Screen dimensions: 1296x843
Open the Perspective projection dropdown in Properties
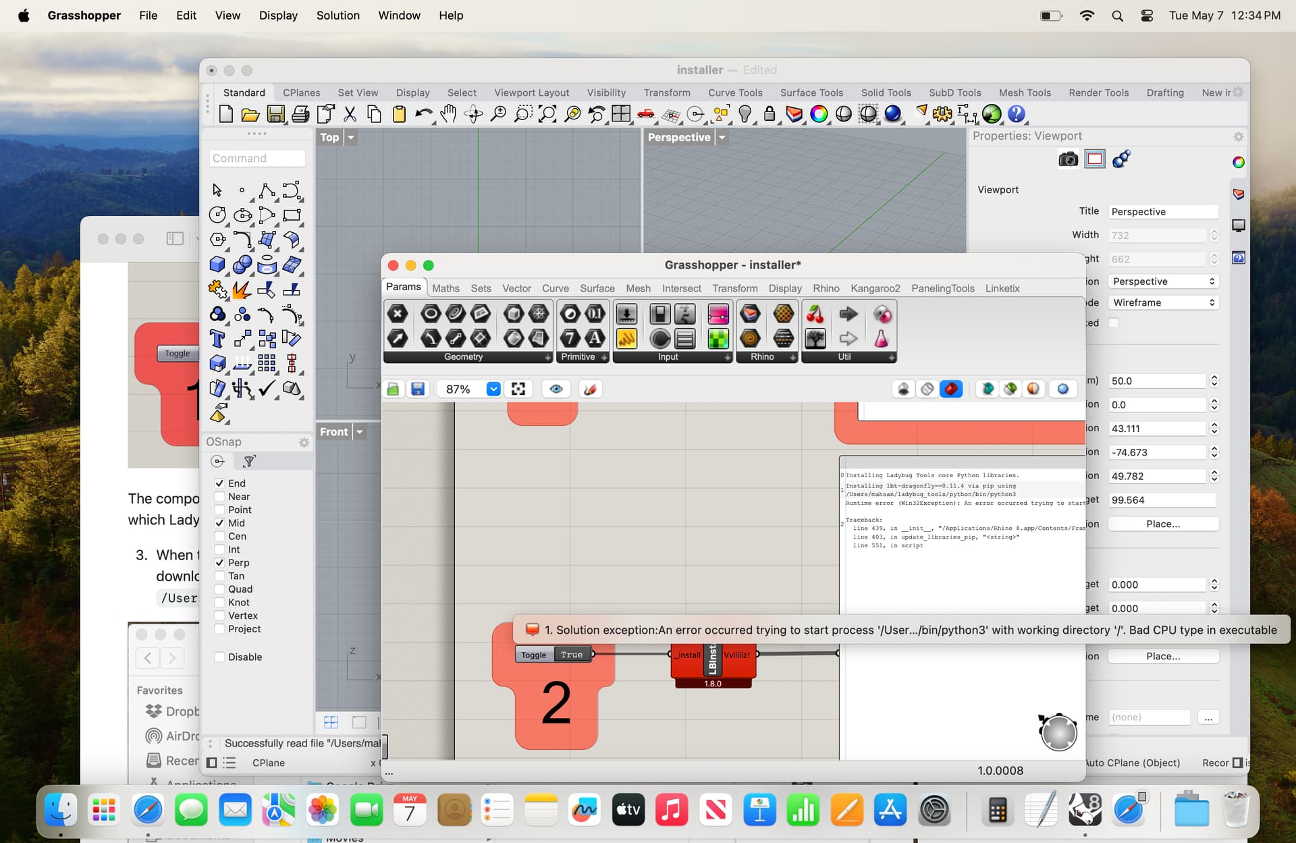[1163, 281]
